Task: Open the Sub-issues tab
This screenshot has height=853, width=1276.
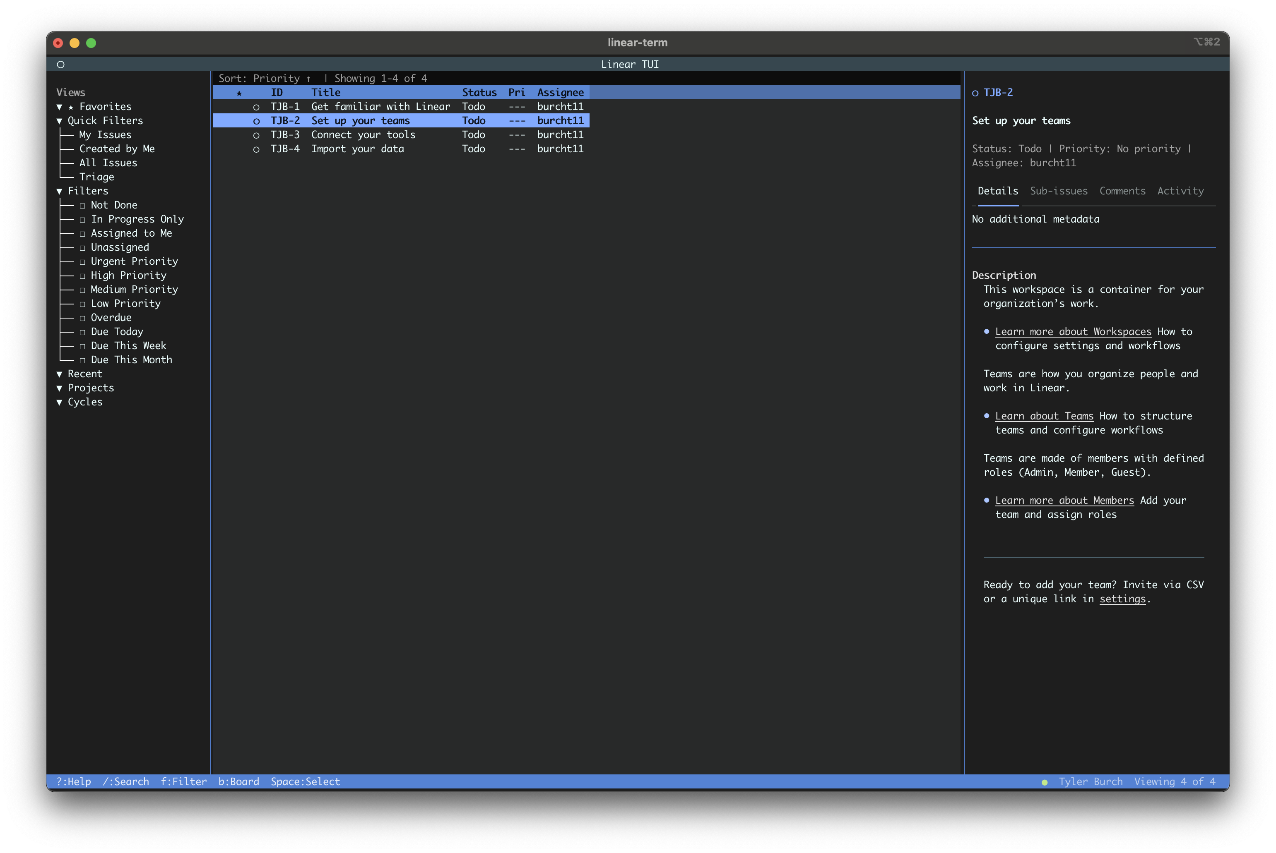Action: (x=1058, y=191)
